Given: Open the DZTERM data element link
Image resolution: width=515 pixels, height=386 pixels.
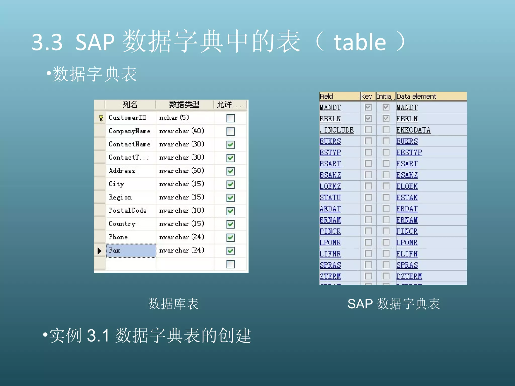Looking at the screenshot, I should (409, 276).
